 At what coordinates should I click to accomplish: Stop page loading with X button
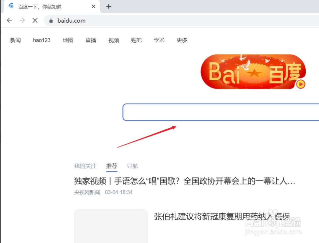tap(35, 20)
